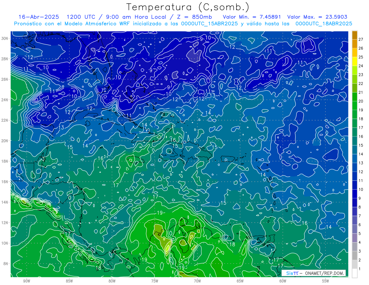The height and width of the screenshot is (285, 369).
Task: Click the '8' label on the color scale
Action: pos(360,207)
